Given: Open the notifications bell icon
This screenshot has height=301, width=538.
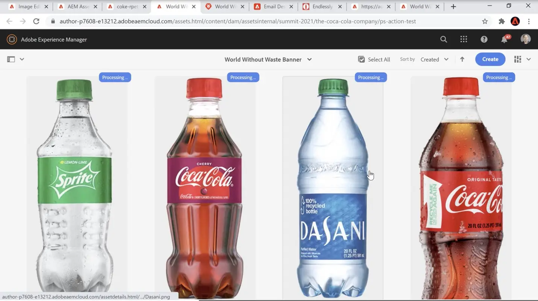Looking at the screenshot, I should point(505,39).
